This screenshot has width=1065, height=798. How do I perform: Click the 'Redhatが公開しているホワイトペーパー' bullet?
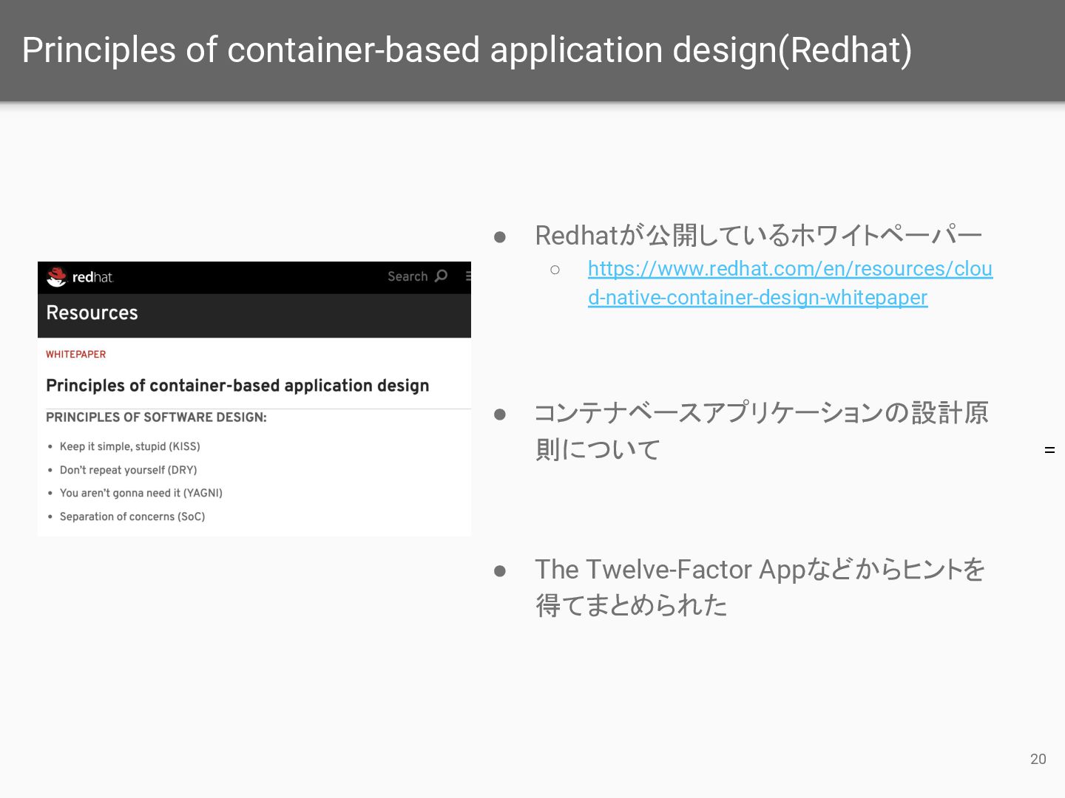pos(758,235)
